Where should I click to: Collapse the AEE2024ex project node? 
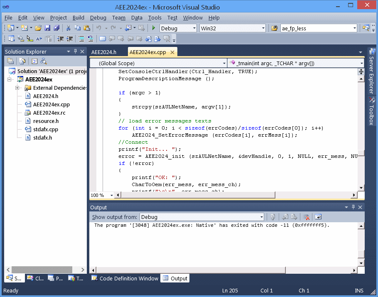(9, 79)
